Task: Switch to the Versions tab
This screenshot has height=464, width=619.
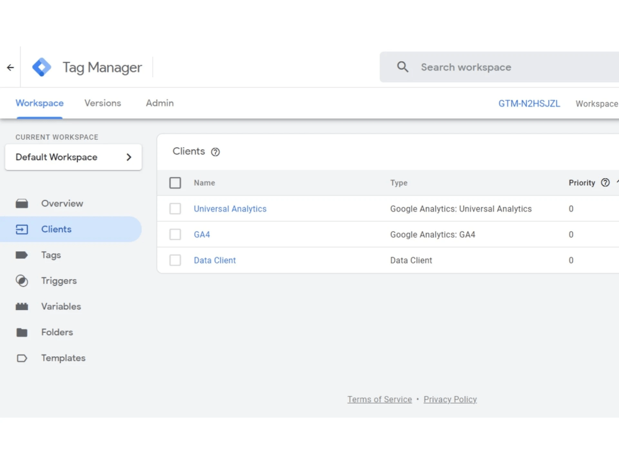Action: click(103, 103)
